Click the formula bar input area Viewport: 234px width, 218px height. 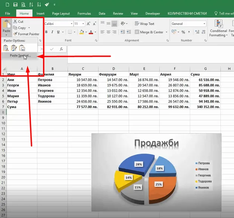click(151, 54)
